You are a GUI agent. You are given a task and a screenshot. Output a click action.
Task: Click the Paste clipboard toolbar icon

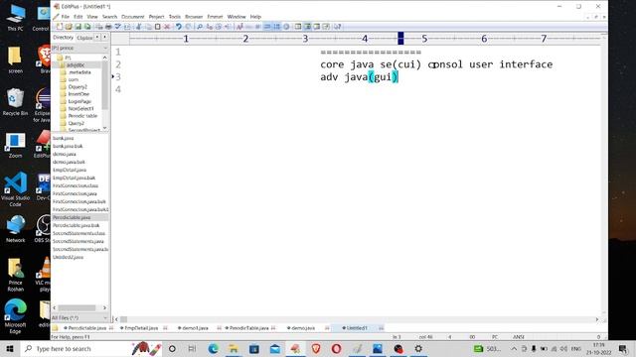(157, 27)
